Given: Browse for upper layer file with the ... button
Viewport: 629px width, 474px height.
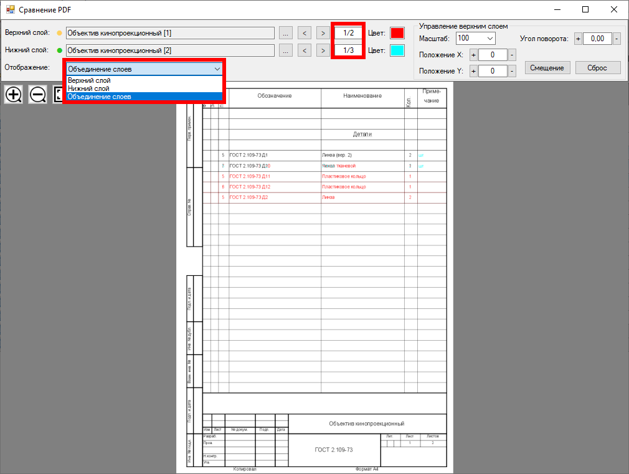Looking at the screenshot, I should coord(285,33).
